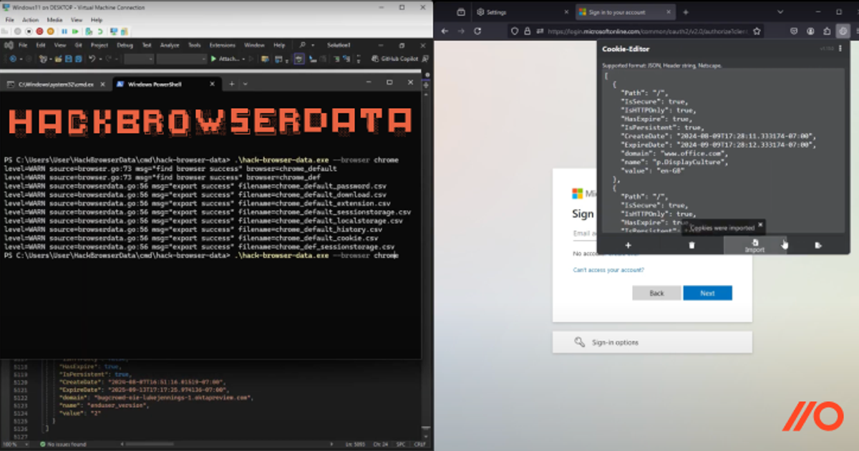Open 'Can't access your account?' link

tap(608, 270)
